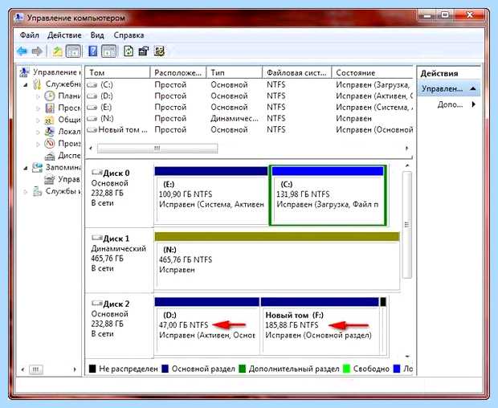Expand the Планировщик tree node arrow

[38, 96]
